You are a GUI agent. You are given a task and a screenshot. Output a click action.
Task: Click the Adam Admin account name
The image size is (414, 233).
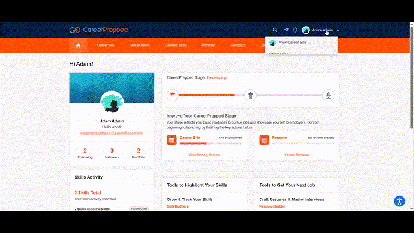[x=322, y=30]
